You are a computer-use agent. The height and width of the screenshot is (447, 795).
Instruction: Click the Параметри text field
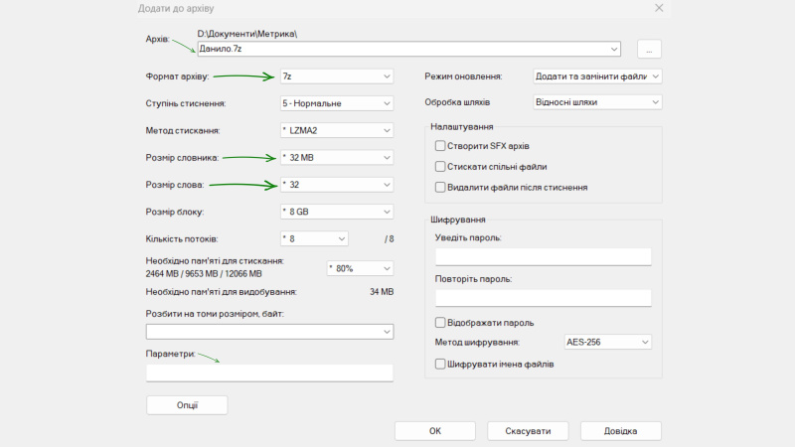[269, 373]
